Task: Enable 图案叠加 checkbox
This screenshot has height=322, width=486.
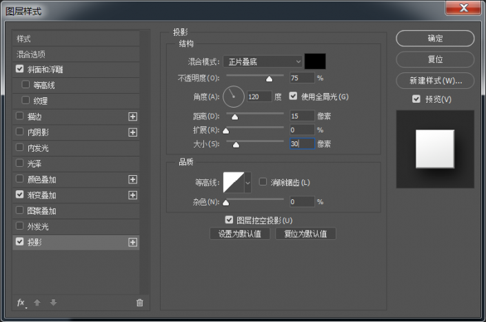Action: (19, 210)
